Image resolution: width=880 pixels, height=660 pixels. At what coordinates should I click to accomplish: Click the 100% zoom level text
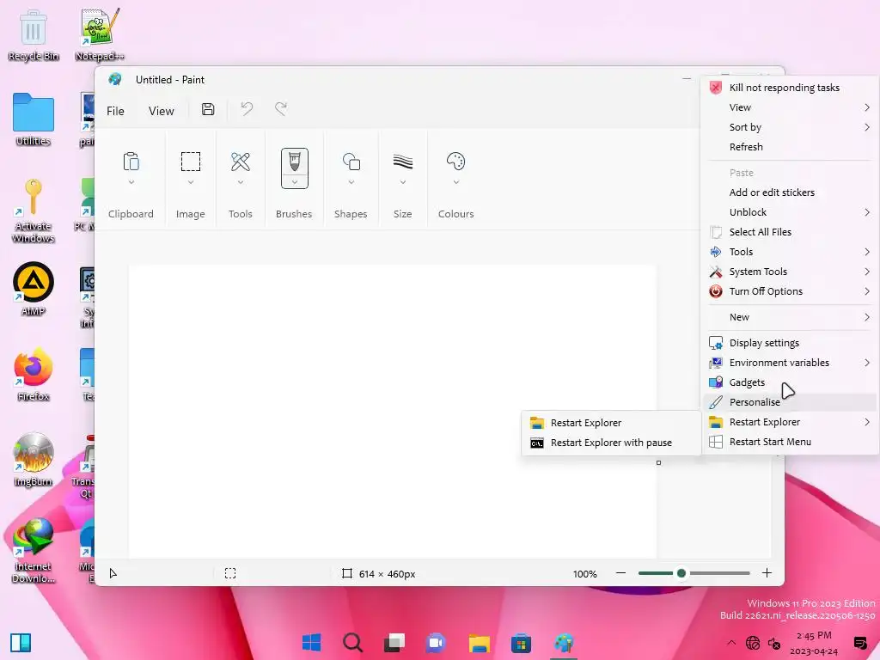click(584, 573)
